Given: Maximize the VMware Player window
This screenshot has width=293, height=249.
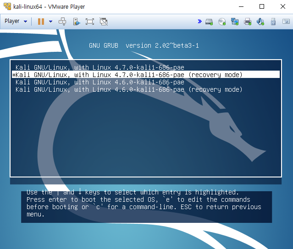Looking at the screenshot, I should (x=262, y=6).
